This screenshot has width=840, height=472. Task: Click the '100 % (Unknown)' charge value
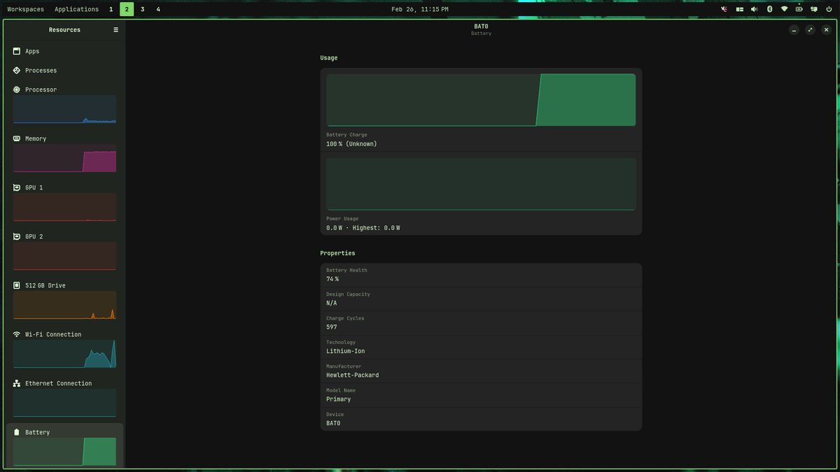click(351, 144)
